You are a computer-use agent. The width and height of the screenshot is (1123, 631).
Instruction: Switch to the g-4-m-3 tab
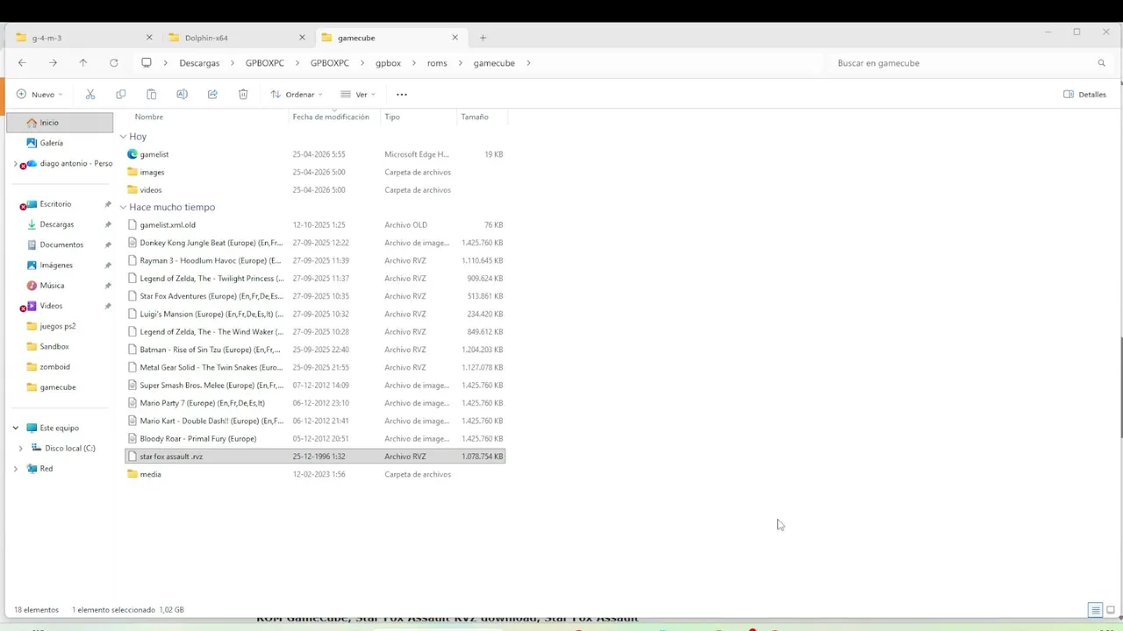(x=82, y=38)
